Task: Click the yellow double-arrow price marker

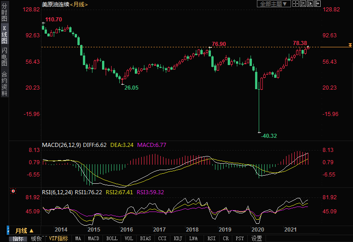Action: [349, 45]
